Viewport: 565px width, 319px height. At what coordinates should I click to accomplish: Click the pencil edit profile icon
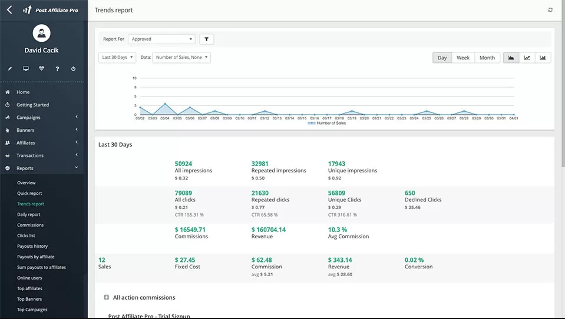pos(9,69)
